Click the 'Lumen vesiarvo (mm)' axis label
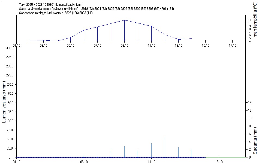Screen dimensions: 262x164 point(4,102)
